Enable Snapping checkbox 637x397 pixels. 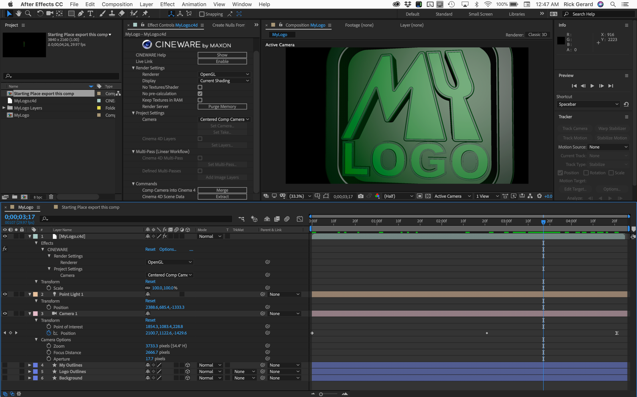tap(202, 14)
